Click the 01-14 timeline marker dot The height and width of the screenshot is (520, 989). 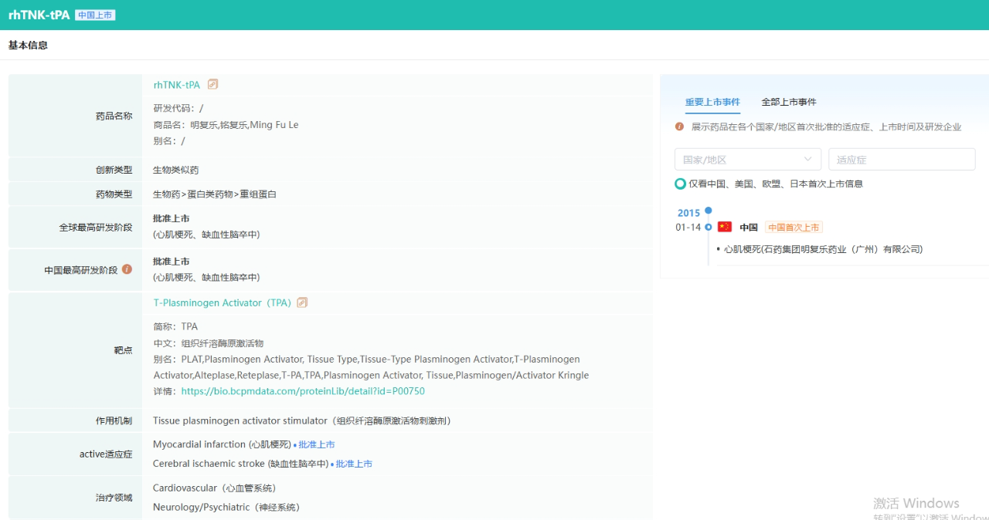click(709, 227)
